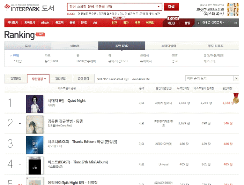The image size is (244, 185).
Task: Open the G.O.D Thanks Edition album cover
Action: point(35,145)
